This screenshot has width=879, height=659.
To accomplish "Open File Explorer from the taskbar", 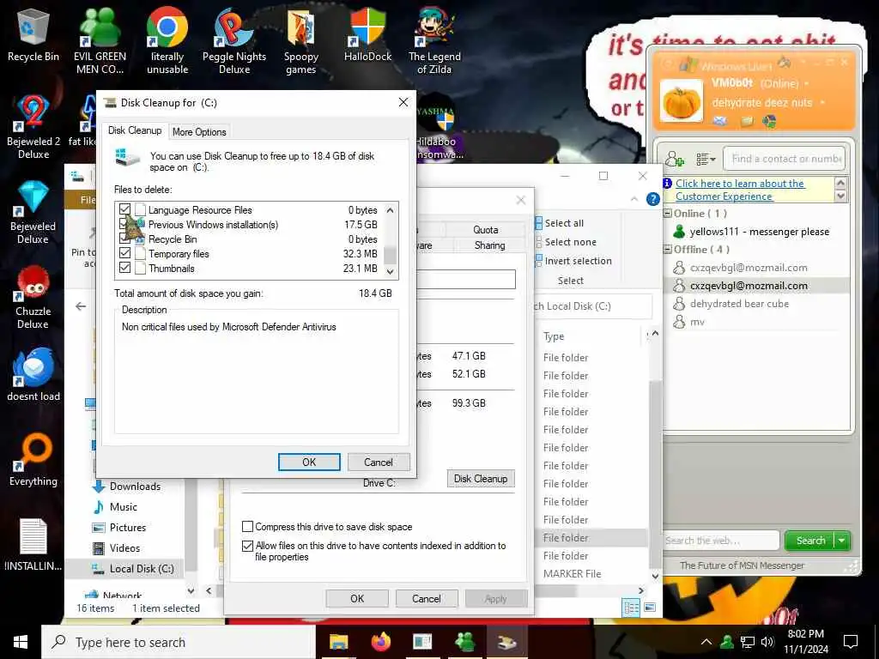I will click(338, 642).
